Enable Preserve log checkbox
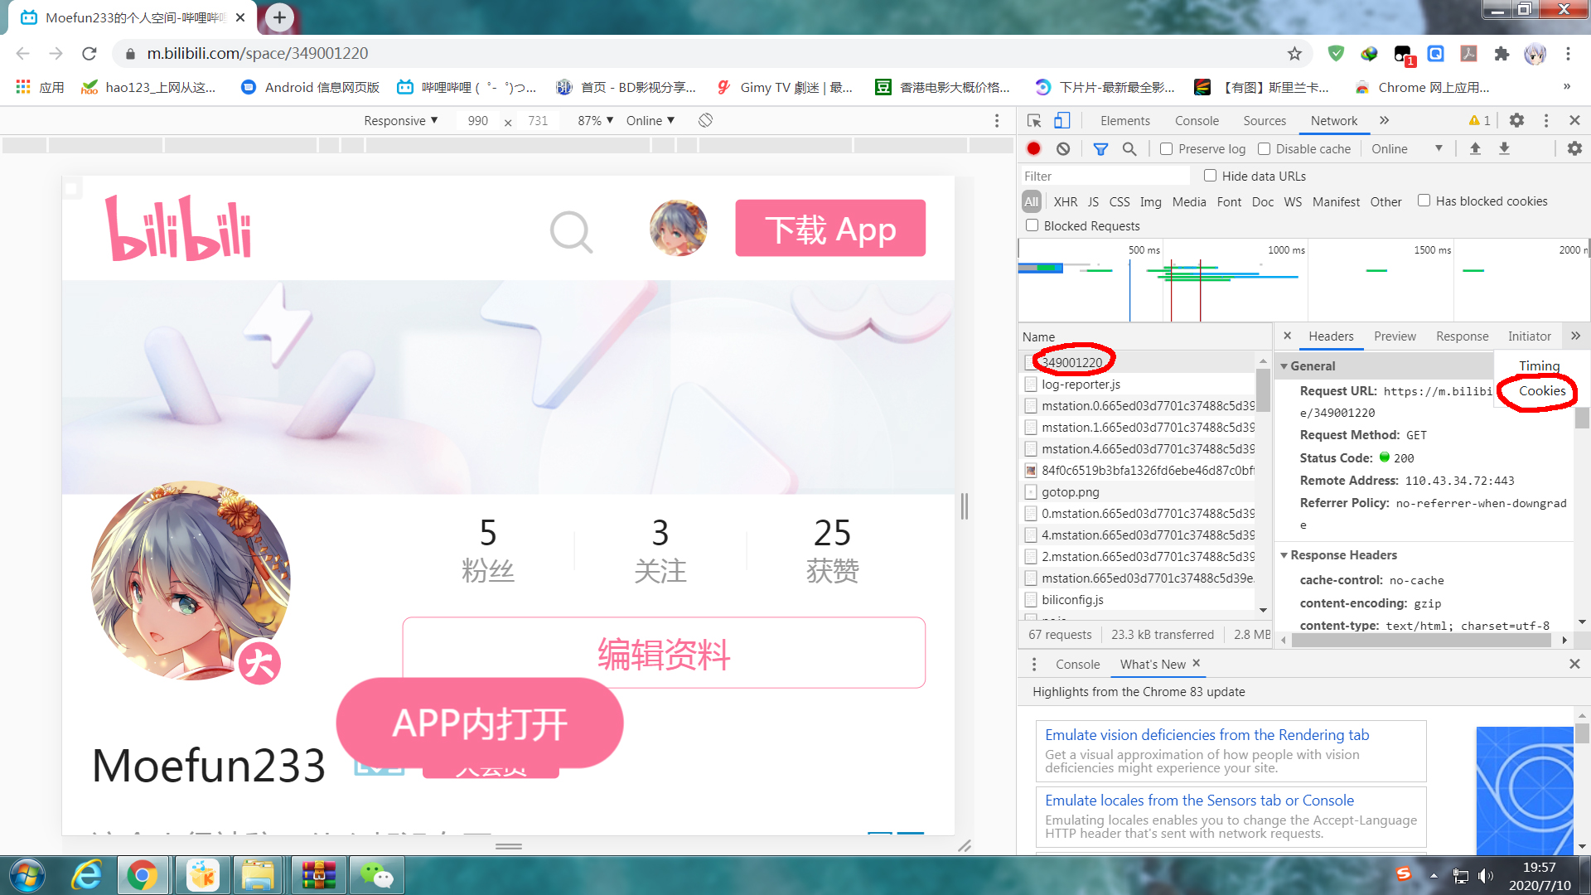Screen dimensions: 1591x895 [x=1166, y=149]
